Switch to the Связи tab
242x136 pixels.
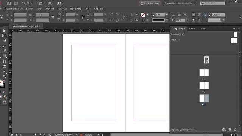(203, 29)
